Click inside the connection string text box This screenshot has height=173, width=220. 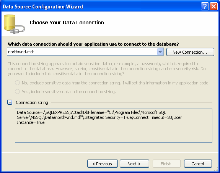point(114,125)
